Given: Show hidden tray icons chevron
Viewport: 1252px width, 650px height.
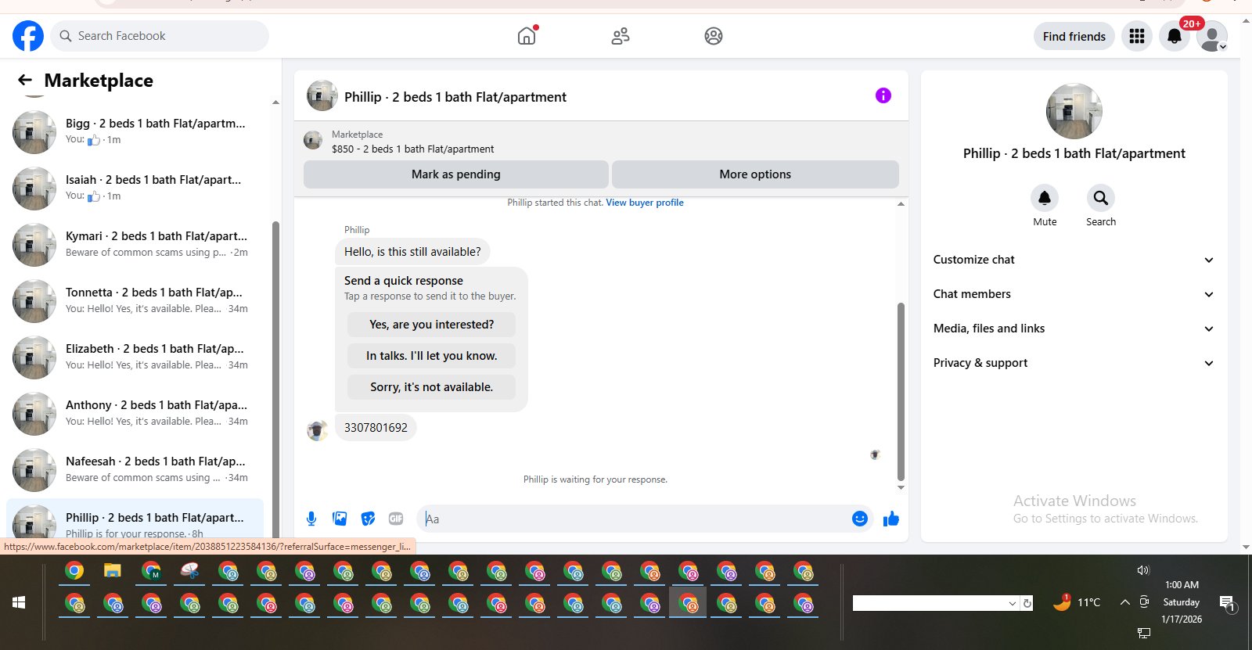Looking at the screenshot, I should click(1125, 602).
